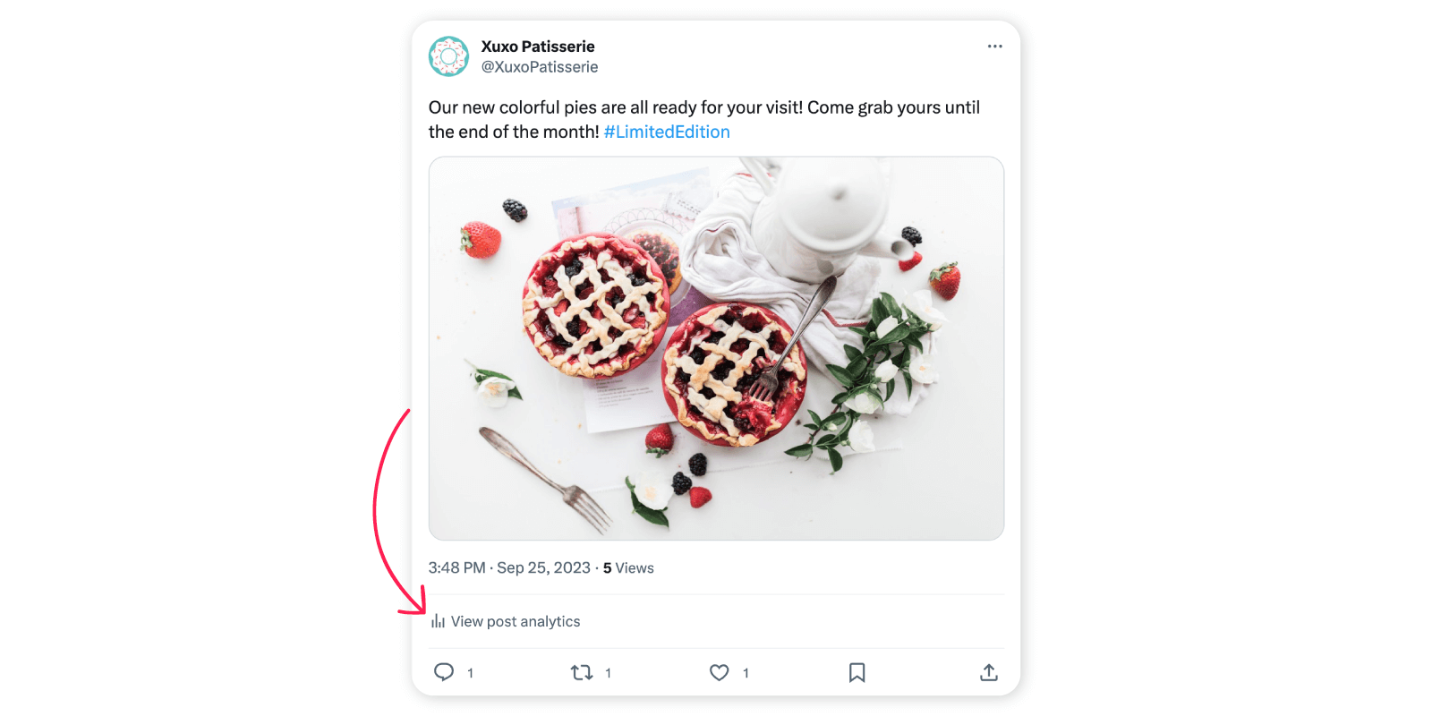Open the Xuxo Patisserie profile name
Screen dimensions: 1432x716
tap(537, 46)
